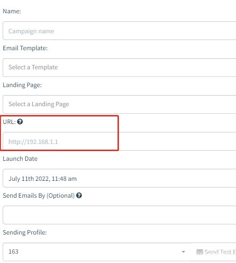
Task: Open the Select a Template dropdown
Action: coord(119,68)
